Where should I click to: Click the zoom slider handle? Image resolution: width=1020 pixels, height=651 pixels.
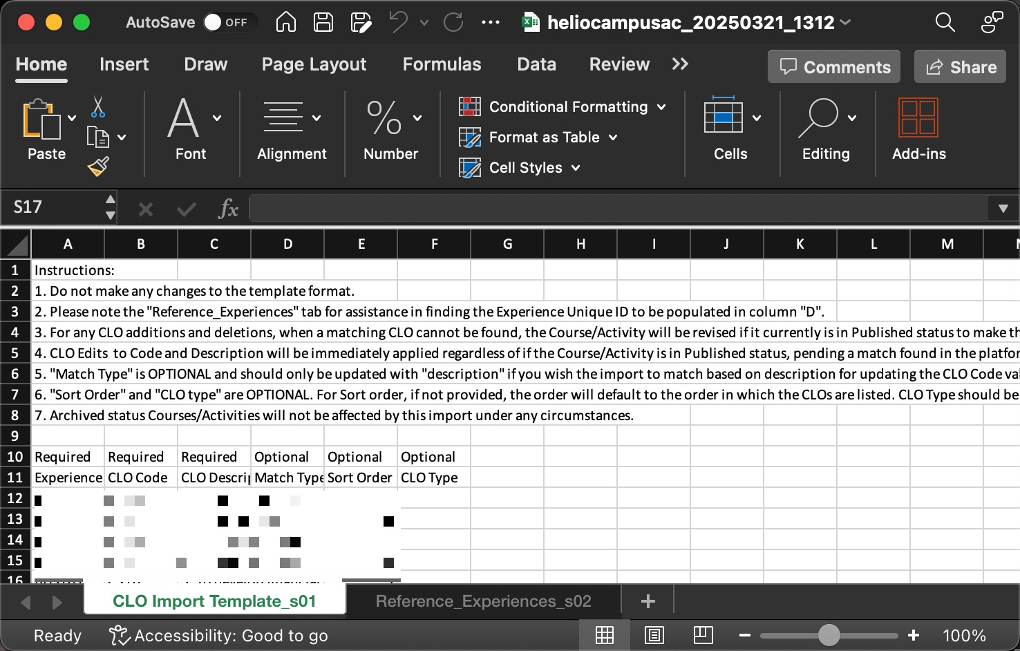(829, 635)
